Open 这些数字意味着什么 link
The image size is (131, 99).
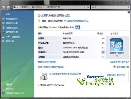119,62
